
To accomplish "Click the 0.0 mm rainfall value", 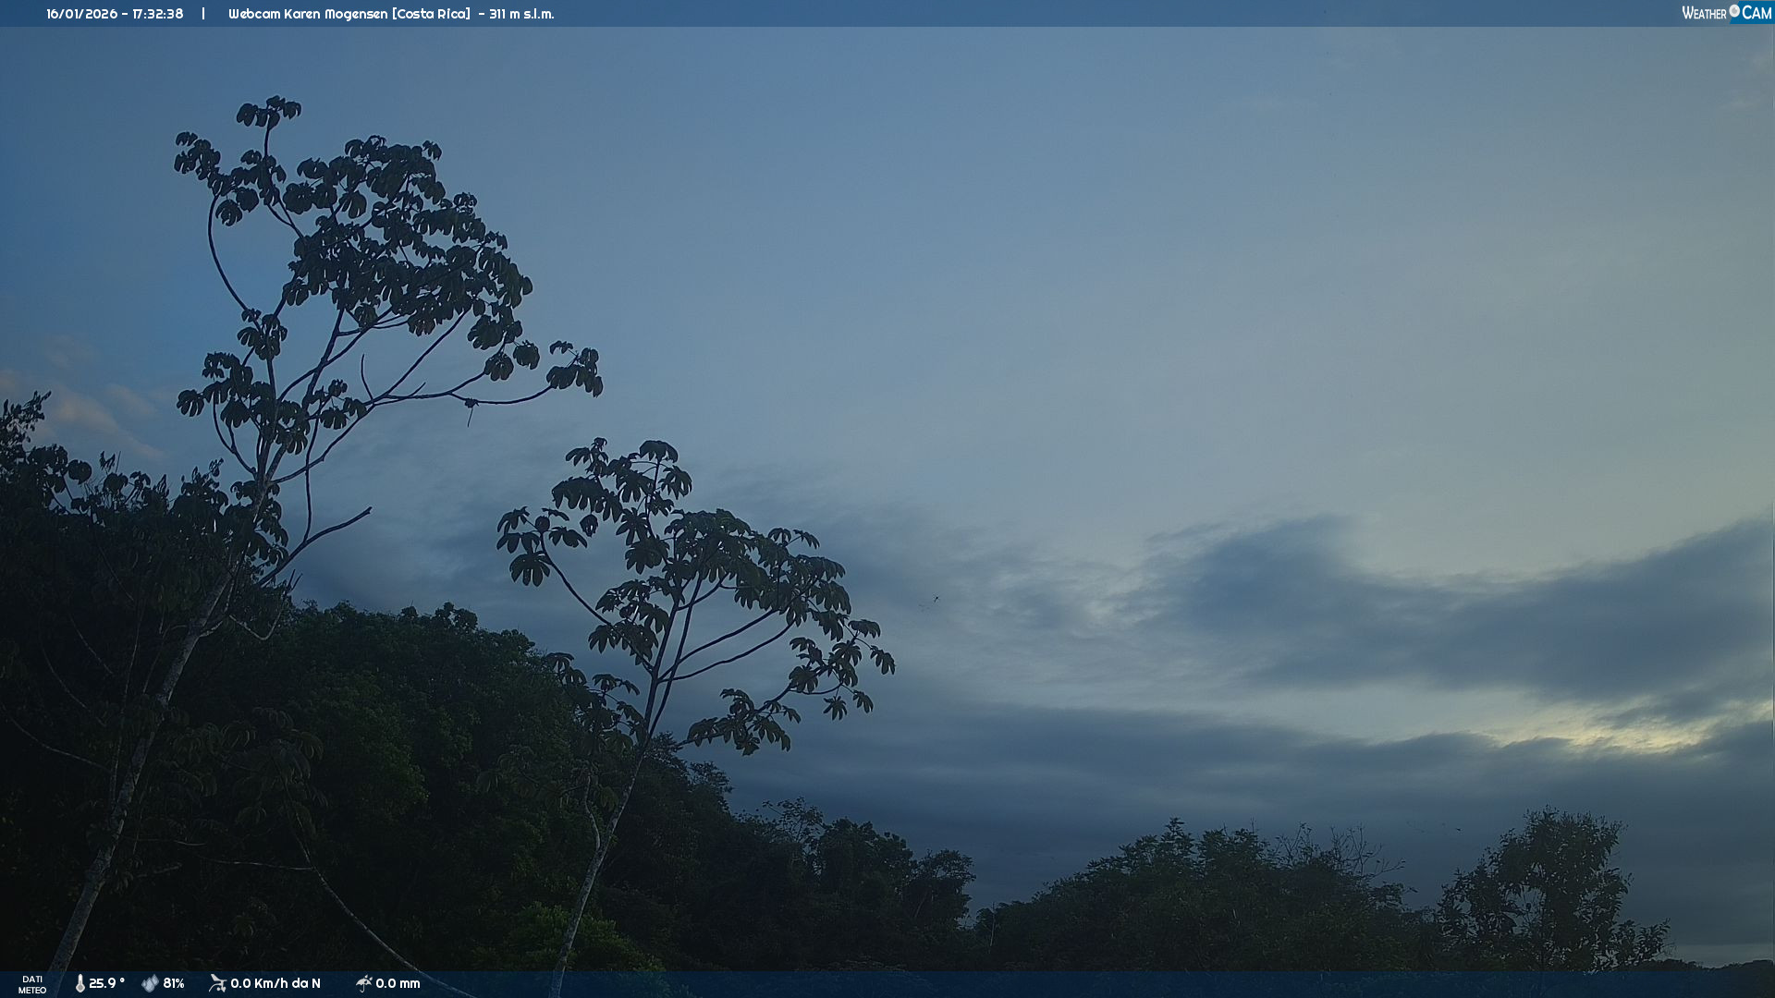I will point(398,983).
